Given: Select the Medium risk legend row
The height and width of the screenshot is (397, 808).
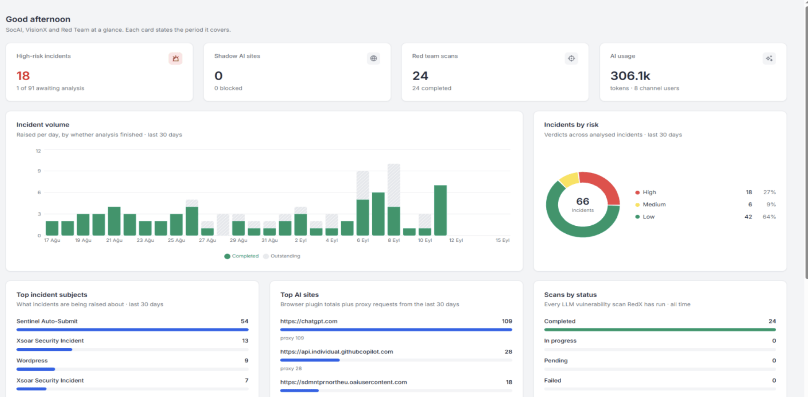Looking at the screenshot, I should 705,204.
